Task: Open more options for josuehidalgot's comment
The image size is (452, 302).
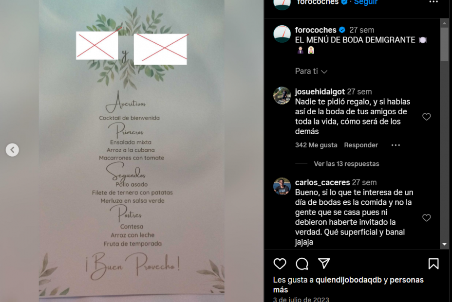Action: click(x=395, y=145)
